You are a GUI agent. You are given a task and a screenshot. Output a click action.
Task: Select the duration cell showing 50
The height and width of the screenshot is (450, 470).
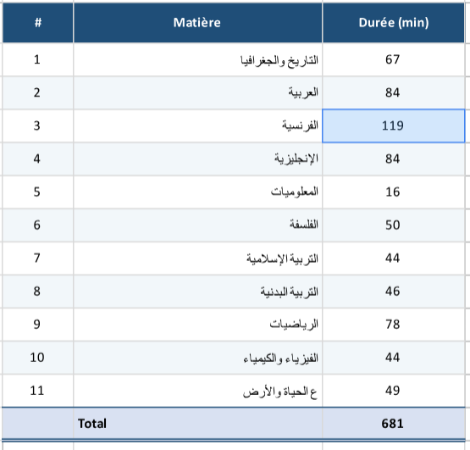point(394,225)
